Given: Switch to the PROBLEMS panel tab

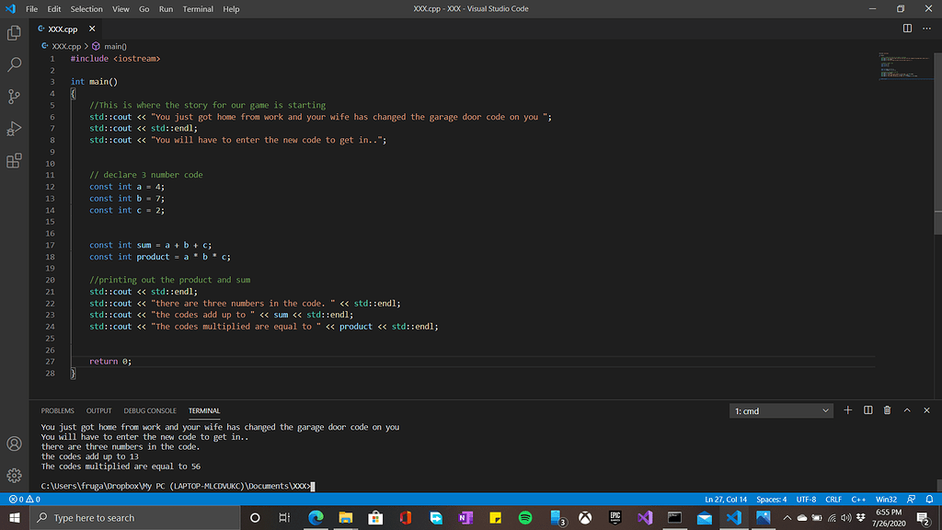Looking at the screenshot, I should point(58,411).
